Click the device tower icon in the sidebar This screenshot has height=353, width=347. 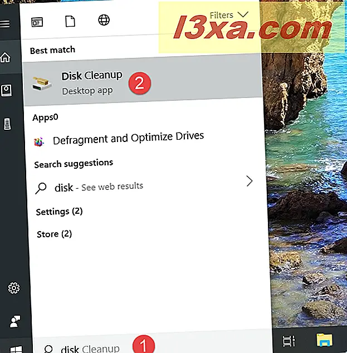point(7,124)
